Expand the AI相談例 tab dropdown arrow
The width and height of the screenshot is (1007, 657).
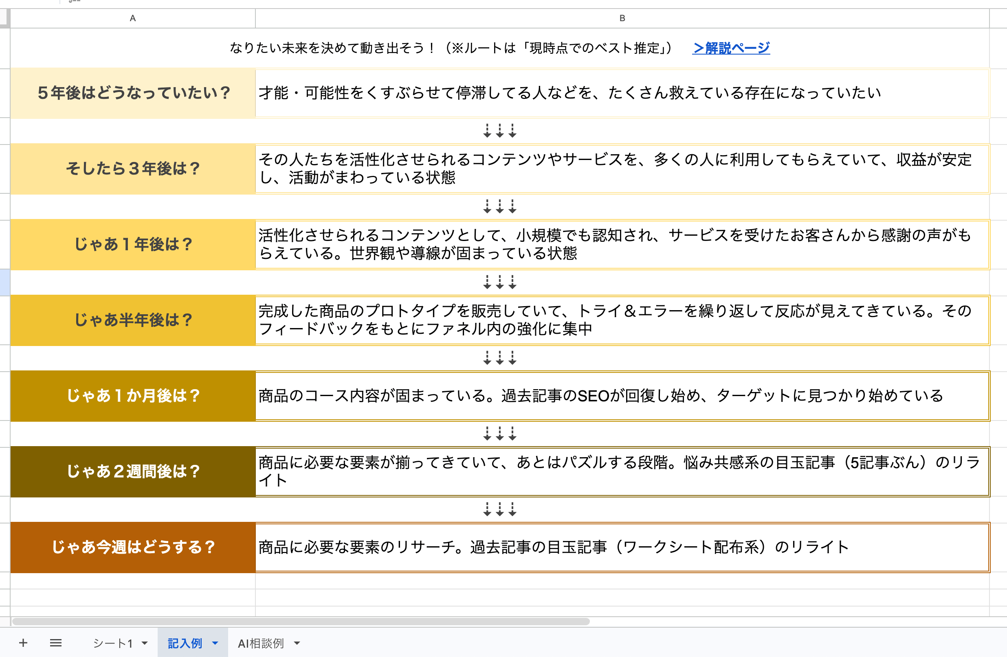click(297, 643)
